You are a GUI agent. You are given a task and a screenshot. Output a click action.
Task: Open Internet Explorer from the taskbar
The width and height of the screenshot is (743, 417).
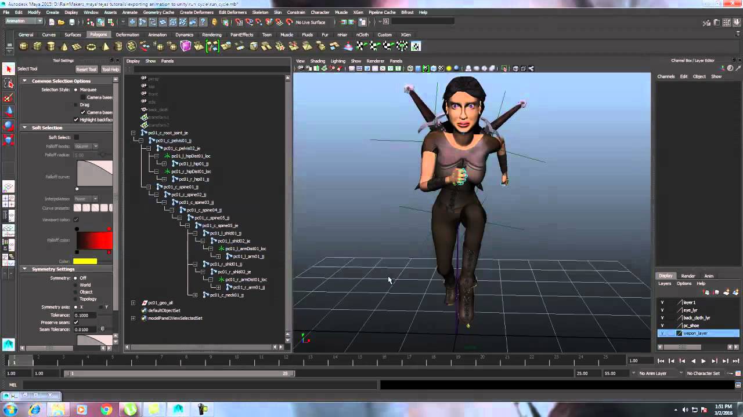[34, 409]
